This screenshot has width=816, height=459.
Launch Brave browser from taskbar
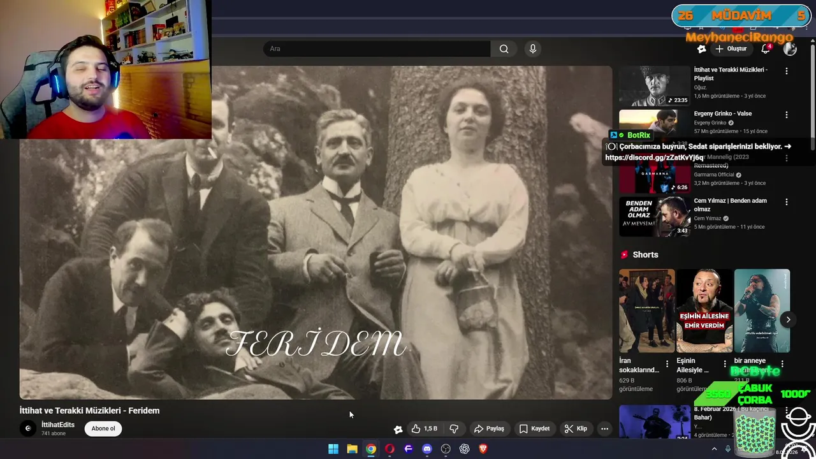483,449
